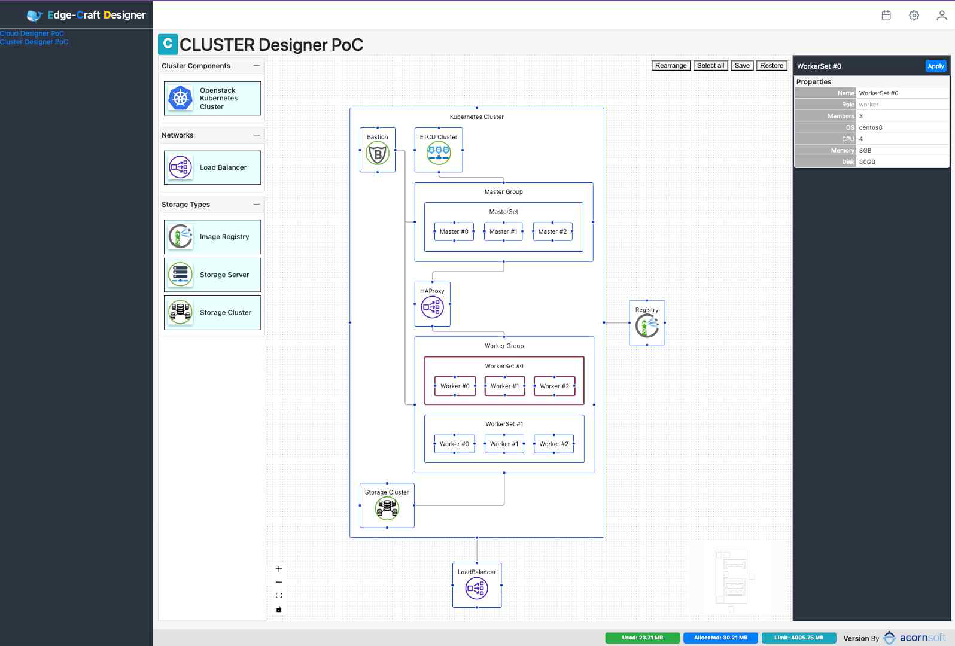Collapse the Cluster Components section

[x=257, y=66]
